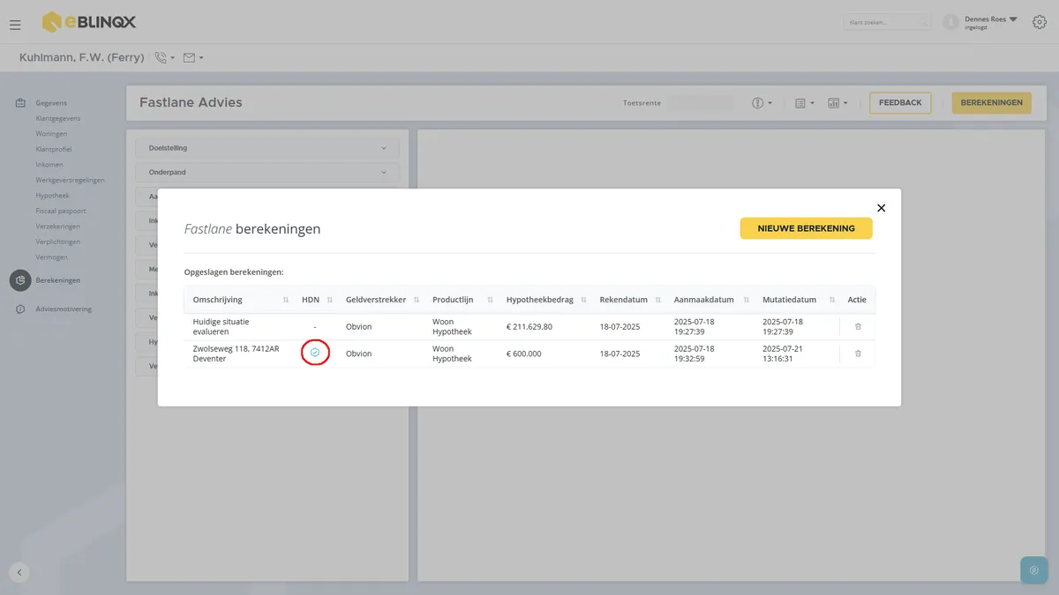Open Berekeningen in the sidebar
Image resolution: width=1059 pixels, height=595 pixels.
coord(57,280)
